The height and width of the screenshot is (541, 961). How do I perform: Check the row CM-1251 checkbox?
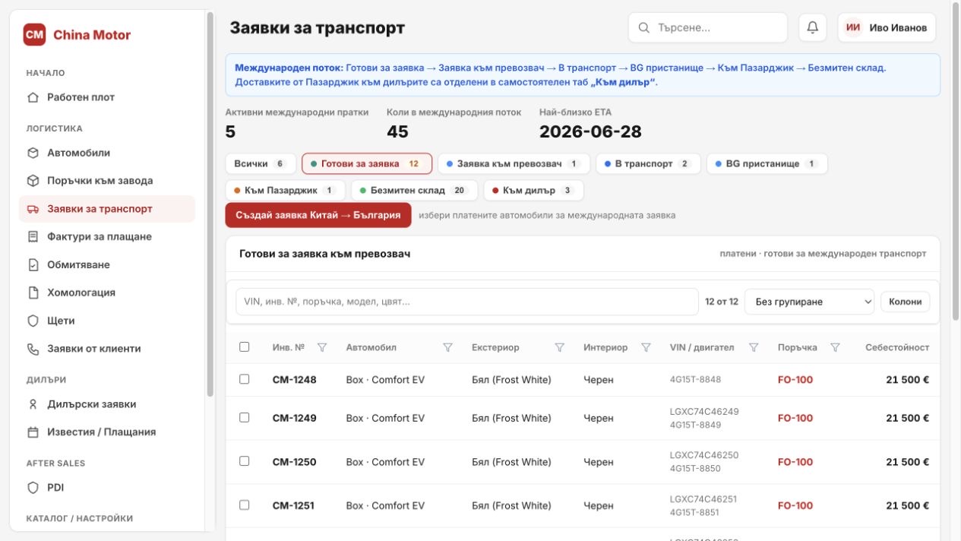tap(244, 505)
